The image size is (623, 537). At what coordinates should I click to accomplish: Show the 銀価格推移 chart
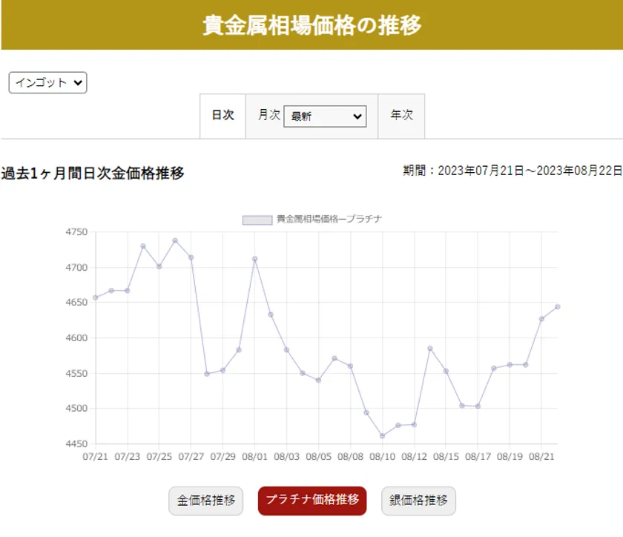(x=418, y=500)
